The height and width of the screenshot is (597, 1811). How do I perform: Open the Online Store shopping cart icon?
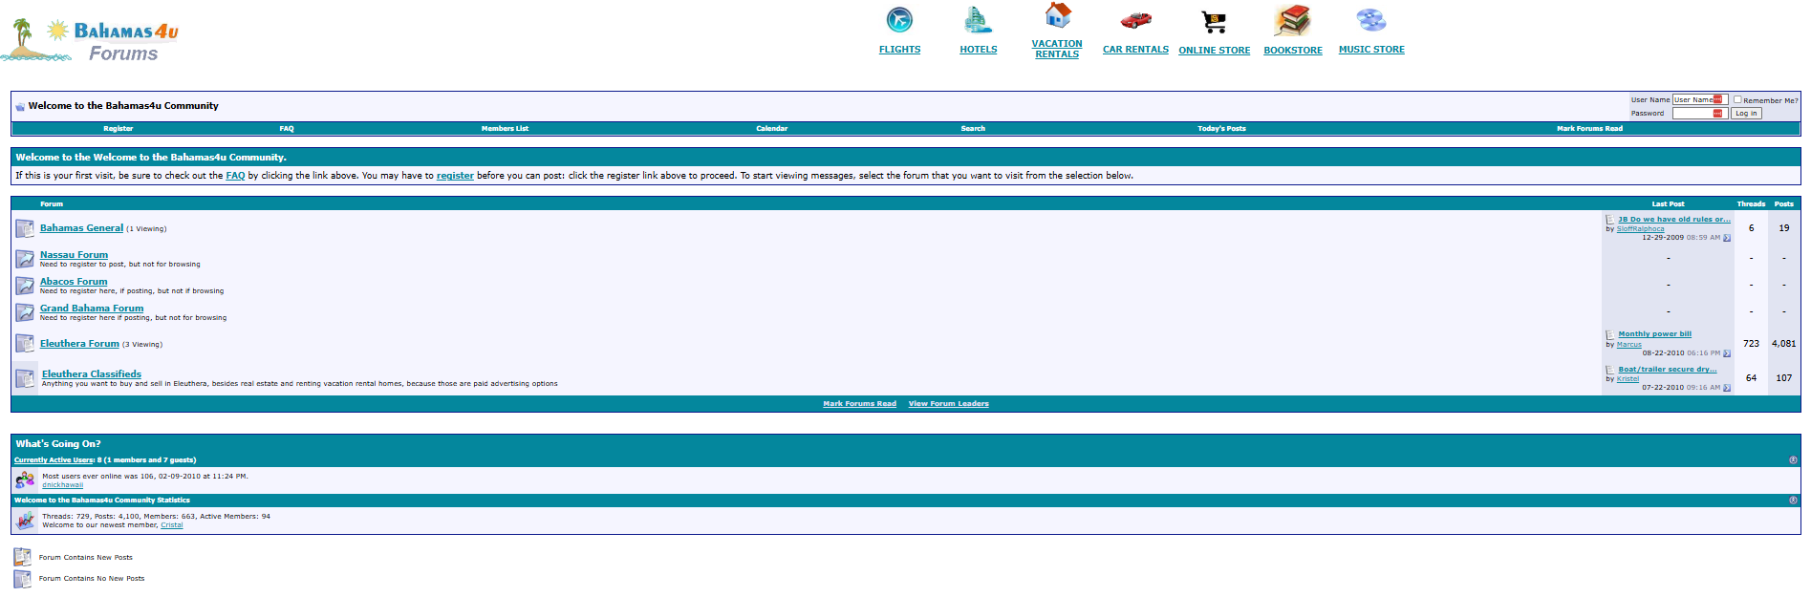pos(1214,21)
